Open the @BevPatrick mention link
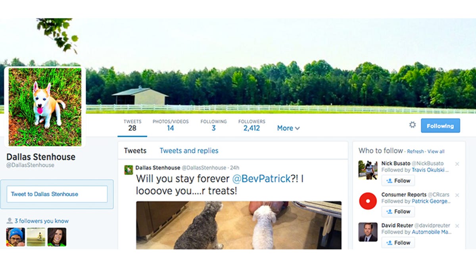This screenshot has height=267, width=476. click(261, 178)
